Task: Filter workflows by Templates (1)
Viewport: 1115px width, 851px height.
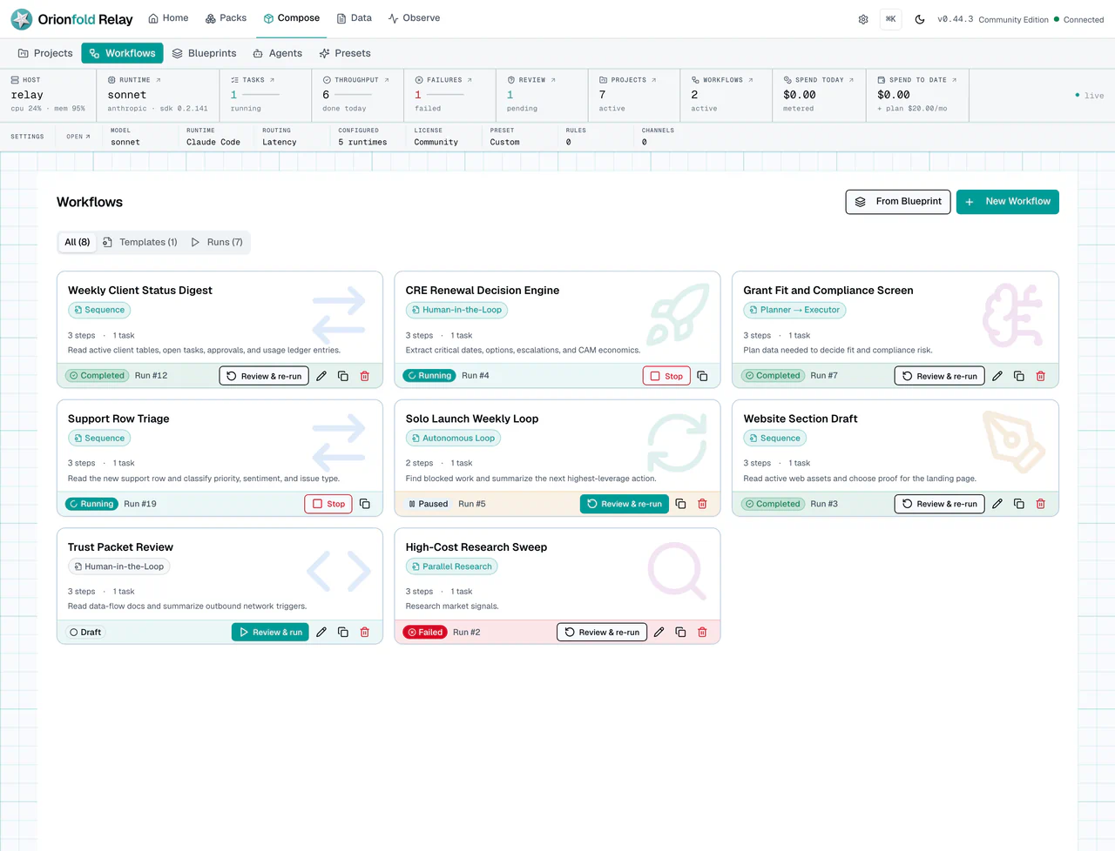Action: [139, 242]
